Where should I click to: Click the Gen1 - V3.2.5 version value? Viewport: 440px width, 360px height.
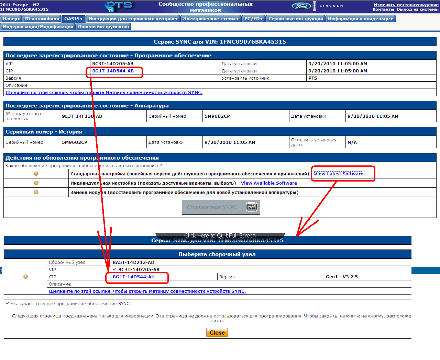click(342, 277)
